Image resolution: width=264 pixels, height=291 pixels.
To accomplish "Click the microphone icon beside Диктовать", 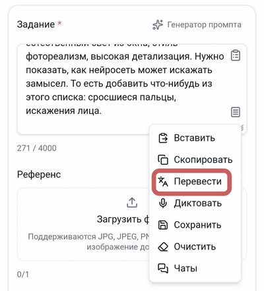I will point(163,203).
